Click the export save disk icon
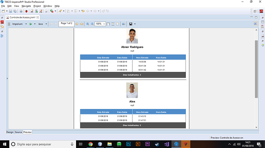265x148 pixels. pos(131,24)
